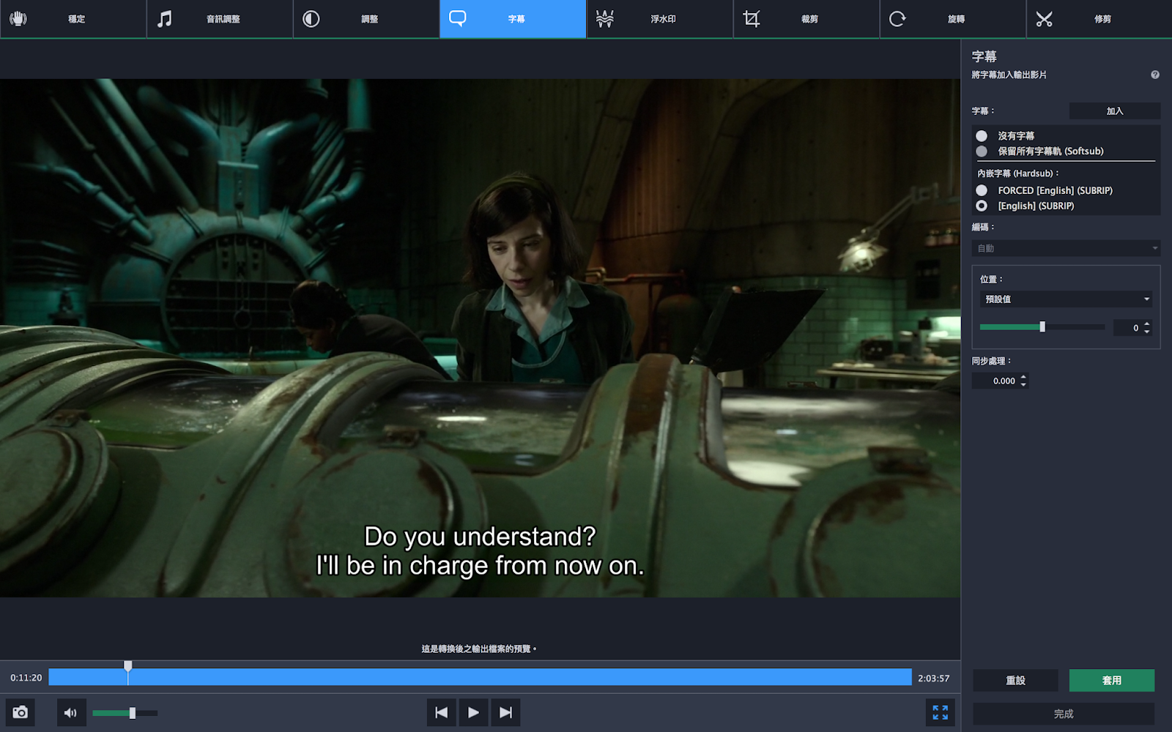Click the speech bubble subtitle icon
The width and height of the screenshot is (1172, 732).
point(458,18)
